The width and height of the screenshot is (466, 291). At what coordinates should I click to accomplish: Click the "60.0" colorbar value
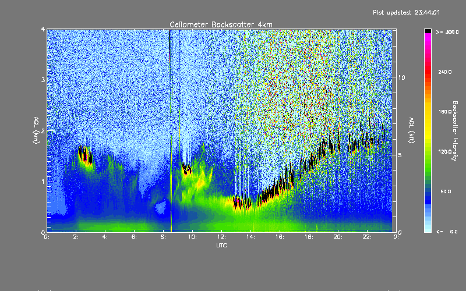coord(446,191)
